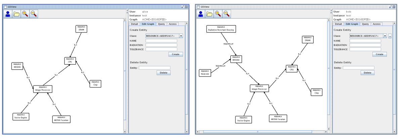Viewport: 403px width, 140px height.
Task: Select the MX600r node in alice's graph
Action: click(x=17, y=66)
